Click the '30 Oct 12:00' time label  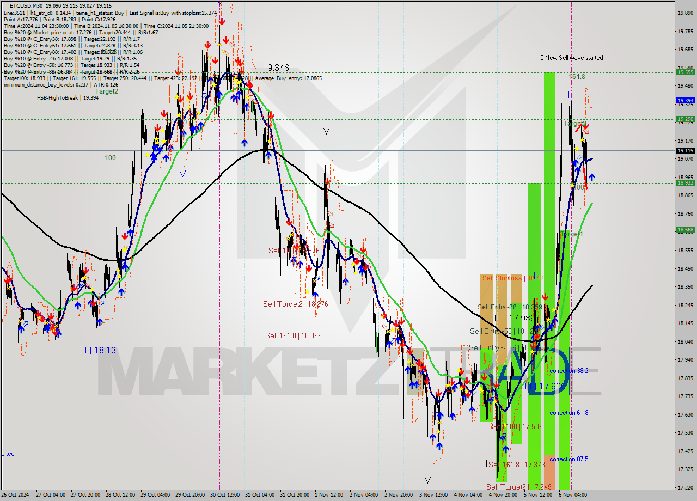(x=225, y=495)
